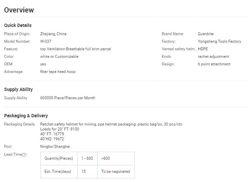This screenshot has height=182, width=248.
Task: Click the truncated Vented safety helm... label
Action: (x=179, y=49)
